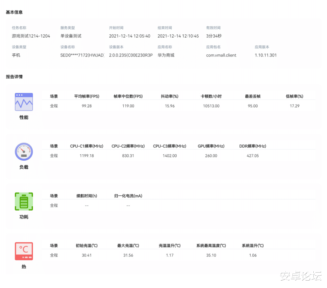Click app version 1.10.11.301
Screen dimensions: 327x288
tap(265, 55)
